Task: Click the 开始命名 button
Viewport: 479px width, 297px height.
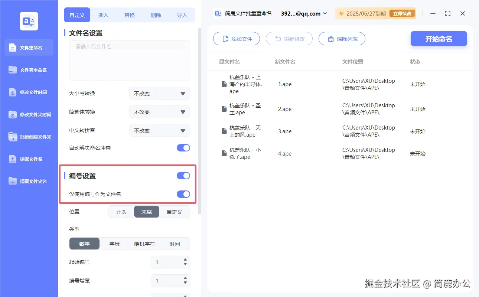Action: point(439,39)
